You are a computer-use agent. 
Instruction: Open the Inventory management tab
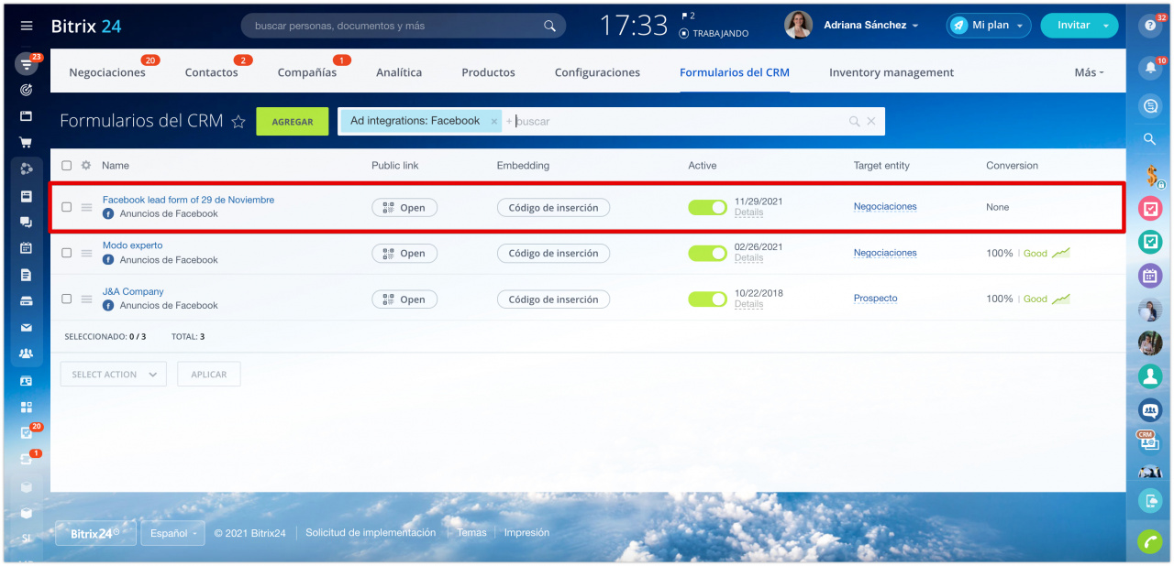892,72
